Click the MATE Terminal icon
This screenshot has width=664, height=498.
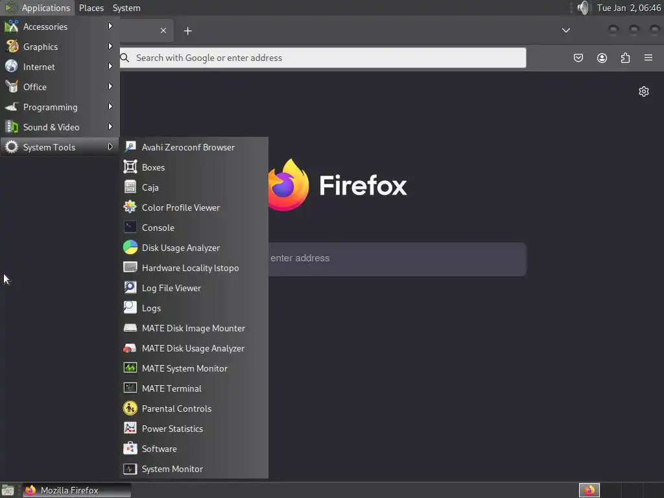130,388
